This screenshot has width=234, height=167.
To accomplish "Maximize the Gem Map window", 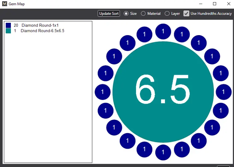I will pyautogui.click(x=215, y=4).
